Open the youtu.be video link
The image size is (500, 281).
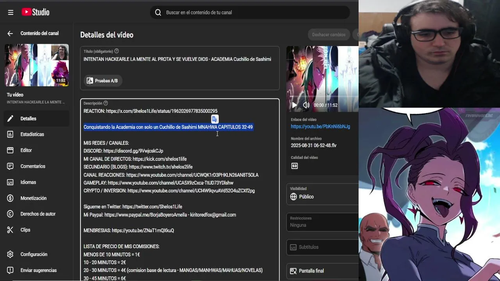320,126
